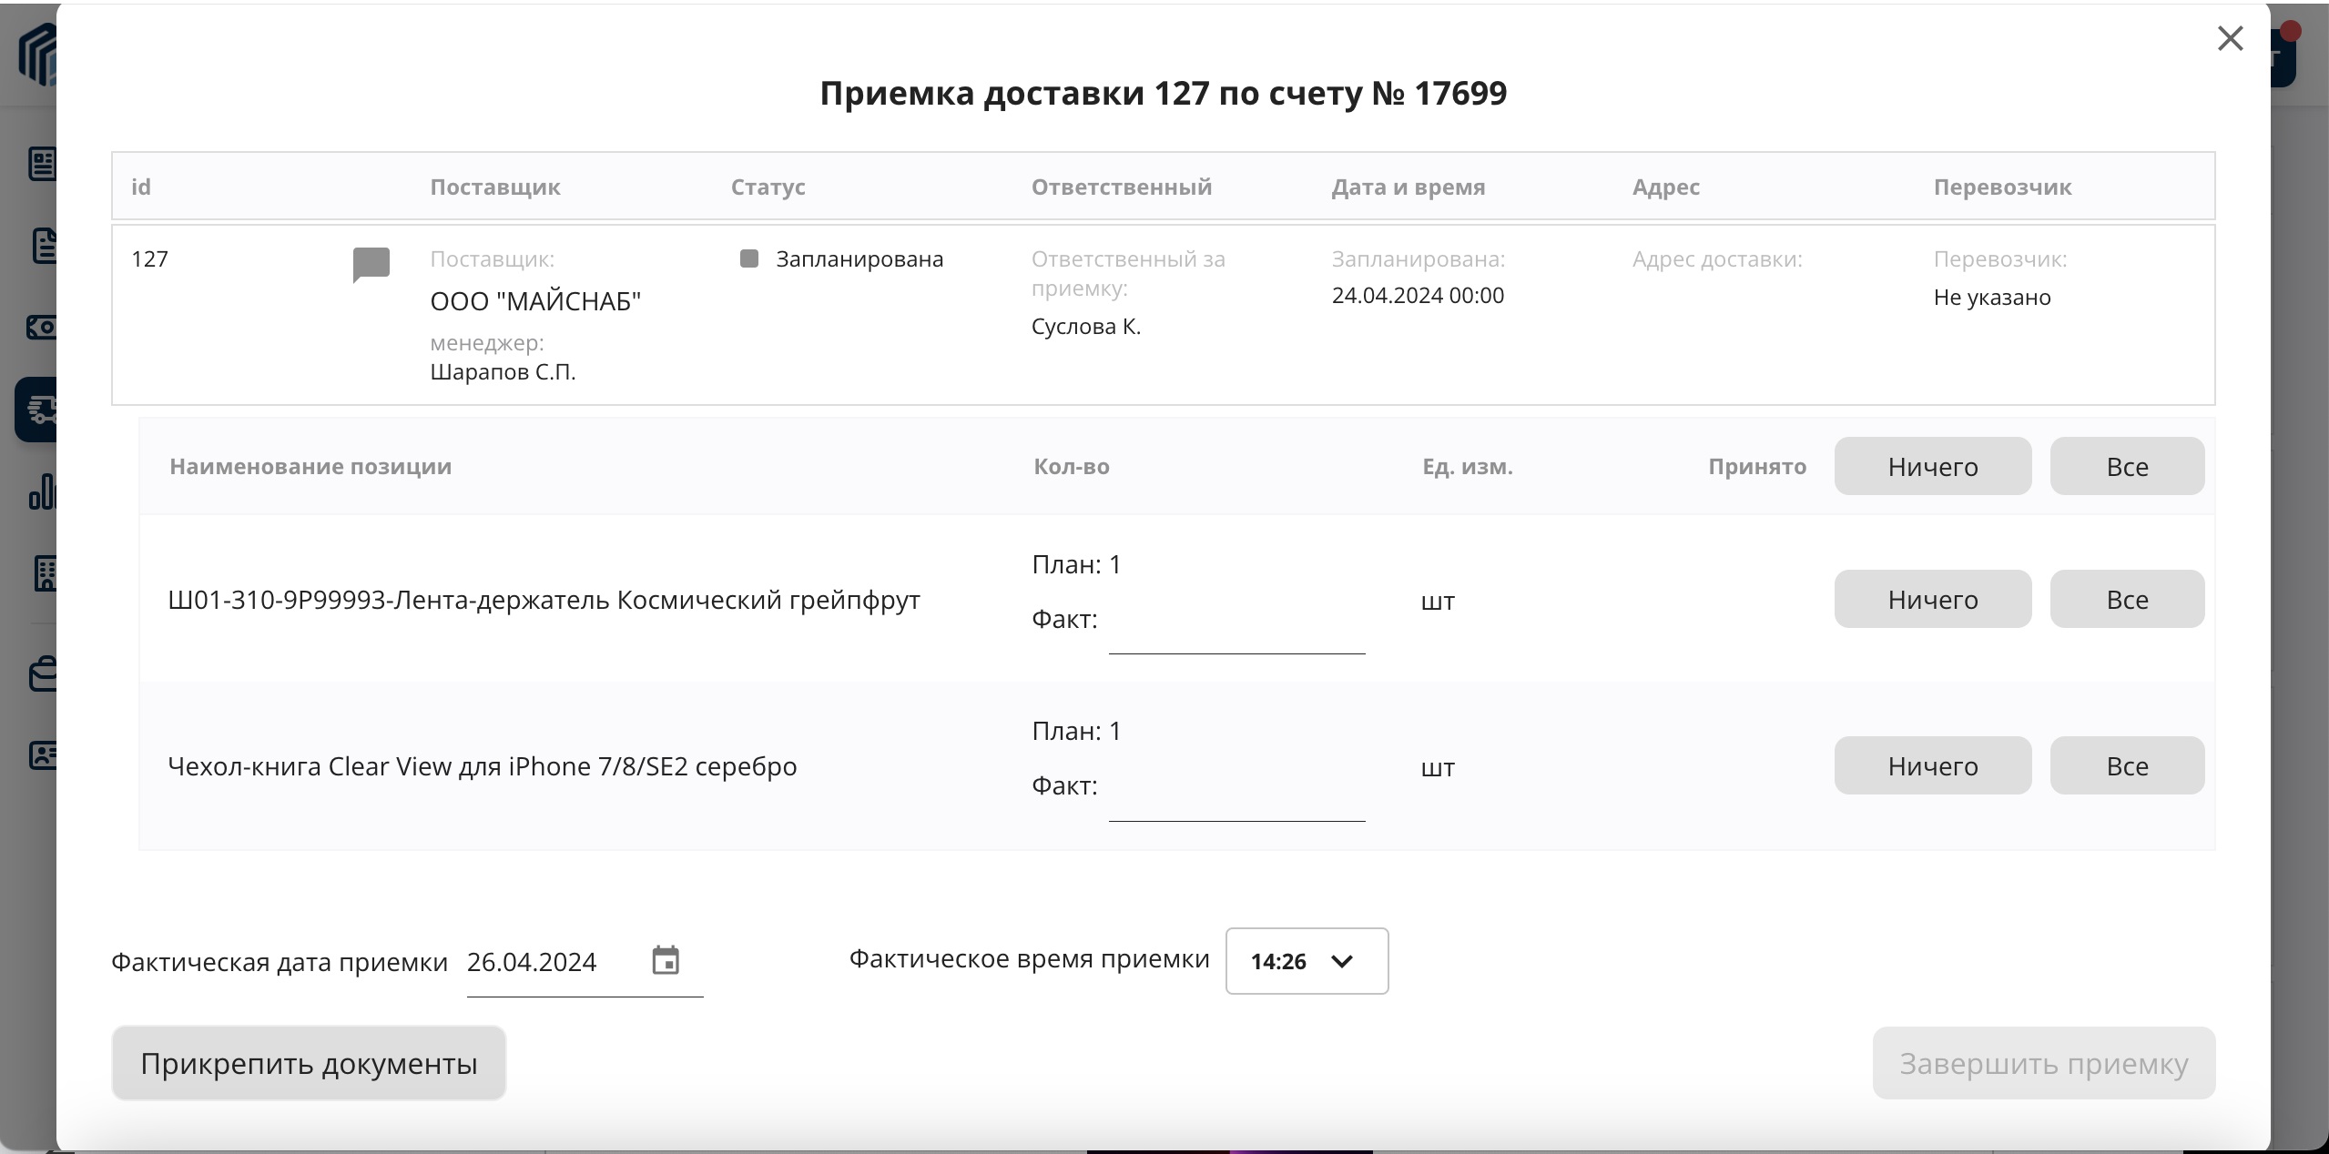The height and width of the screenshot is (1154, 2329).
Task: Click the grey 'Запланирована' status indicator
Action: coord(749,258)
